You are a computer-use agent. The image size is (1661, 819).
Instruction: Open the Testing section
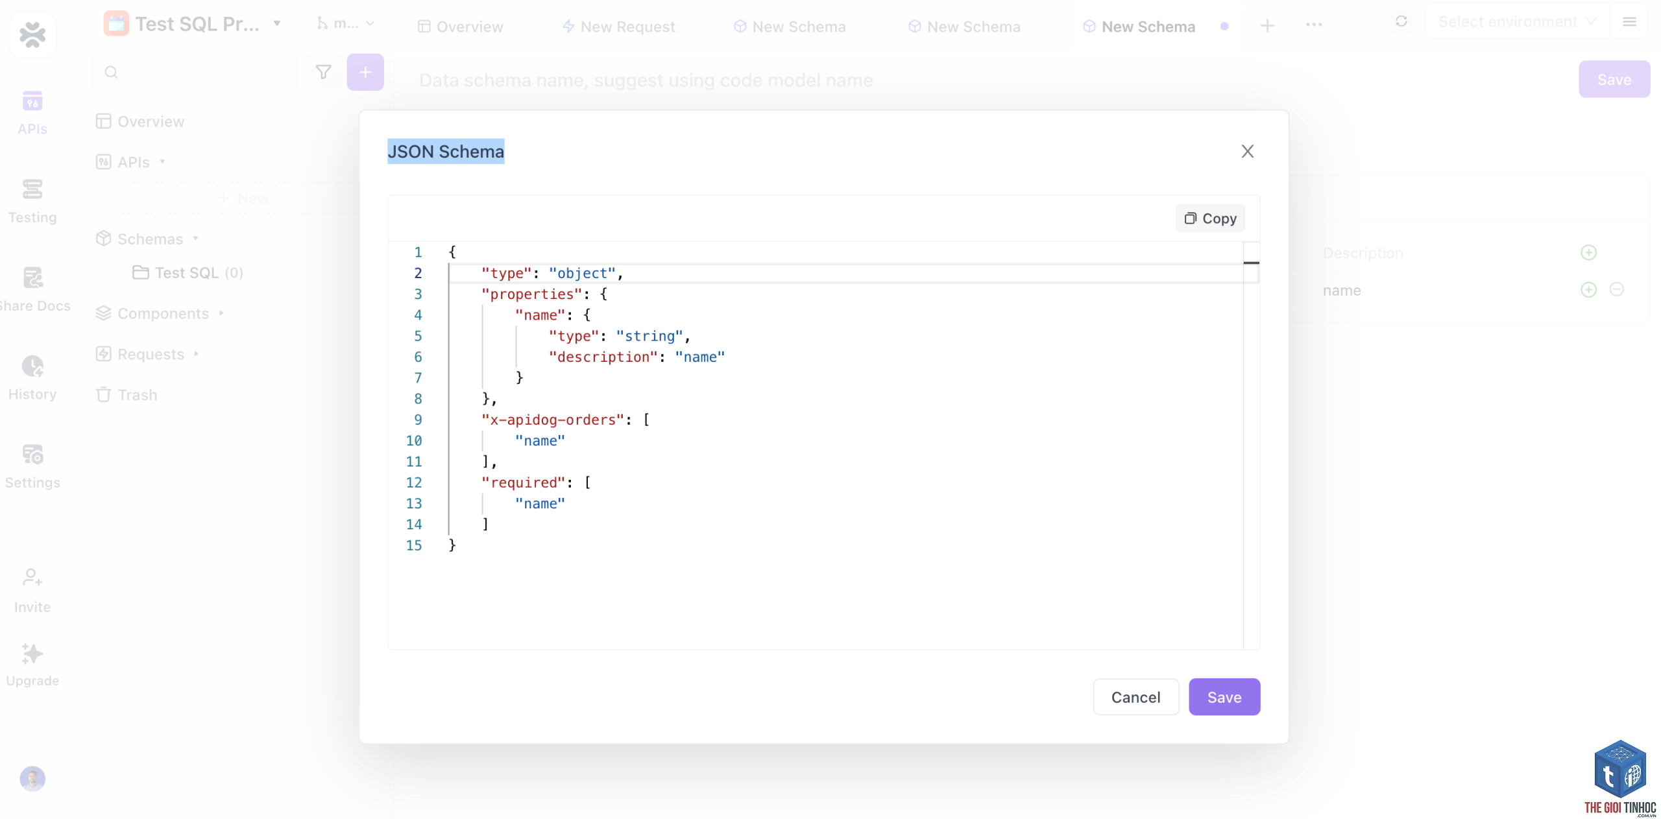[x=32, y=202]
